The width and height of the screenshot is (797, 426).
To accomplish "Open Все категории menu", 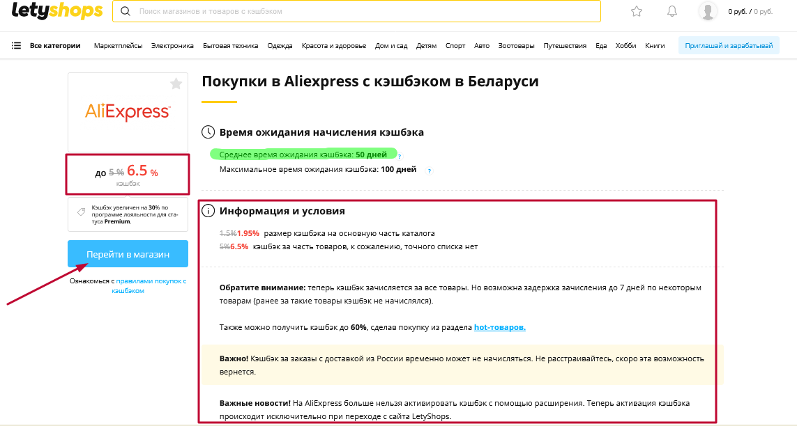I will coord(55,46).
